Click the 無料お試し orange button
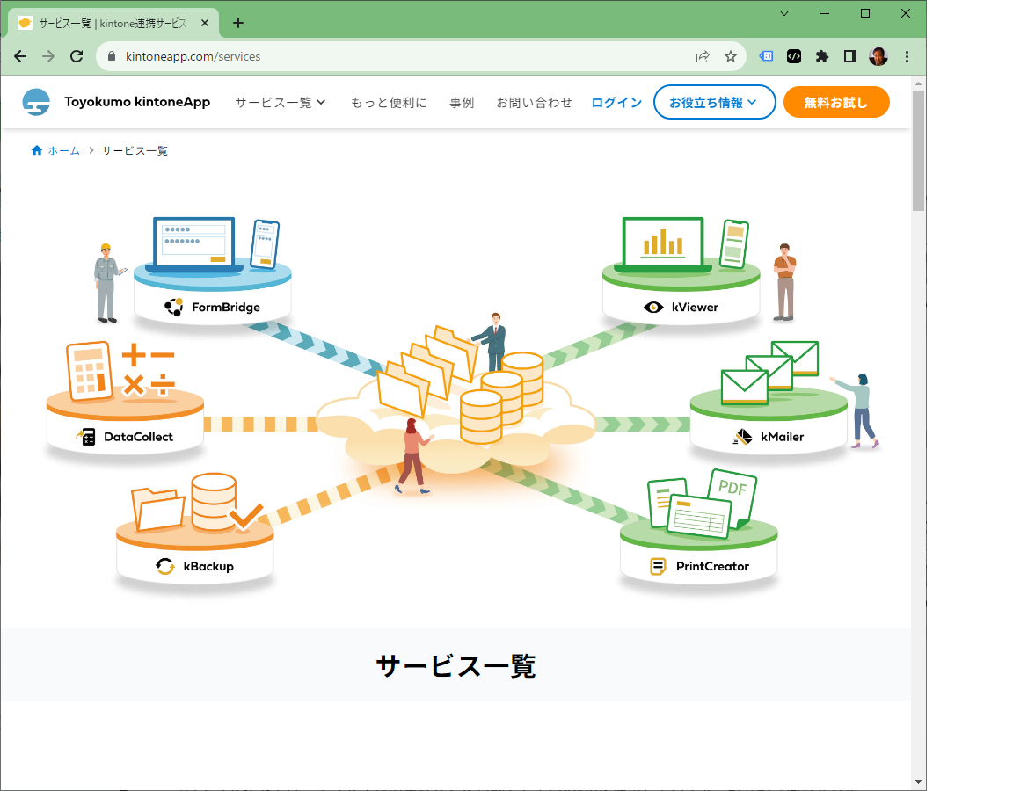 (835, 102)
